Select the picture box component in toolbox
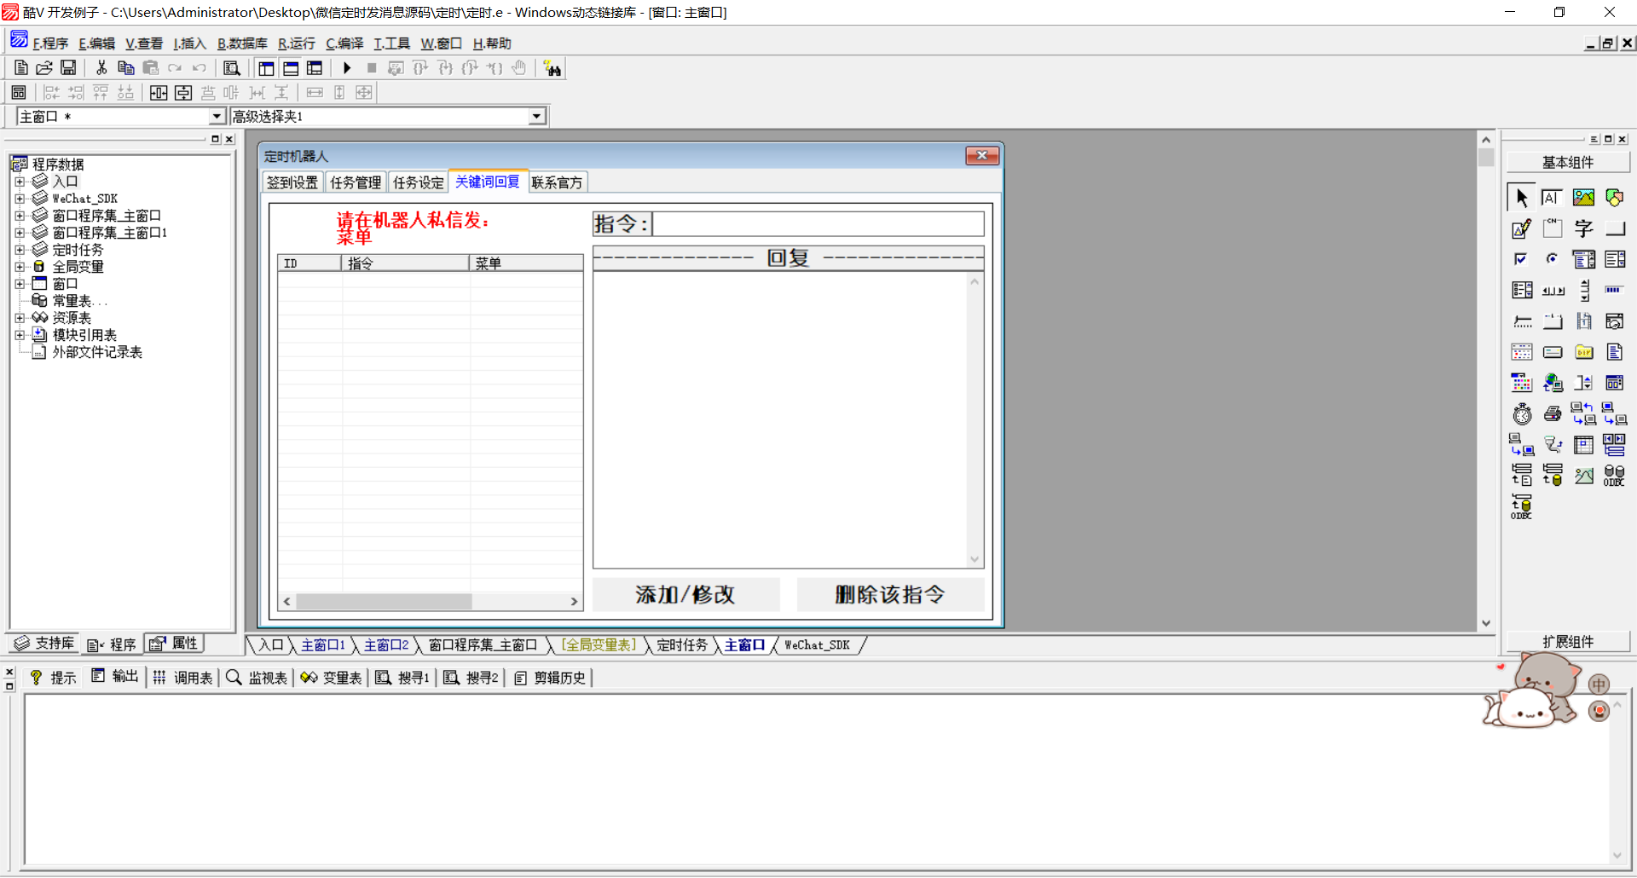 tap(1583, 198)
